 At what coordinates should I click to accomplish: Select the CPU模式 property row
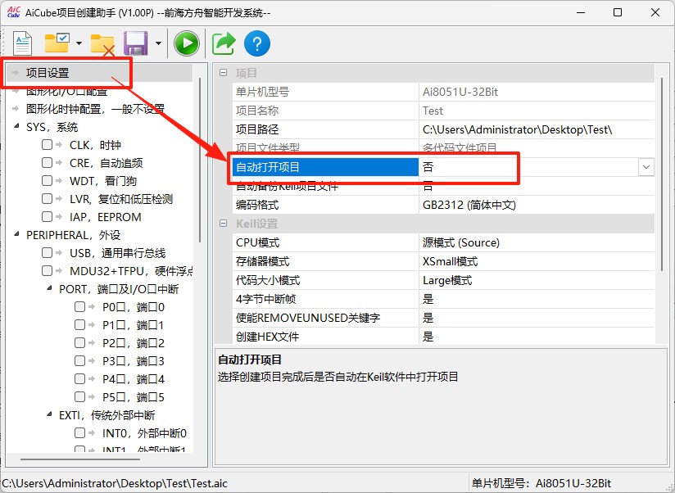(x=443, y=242)
